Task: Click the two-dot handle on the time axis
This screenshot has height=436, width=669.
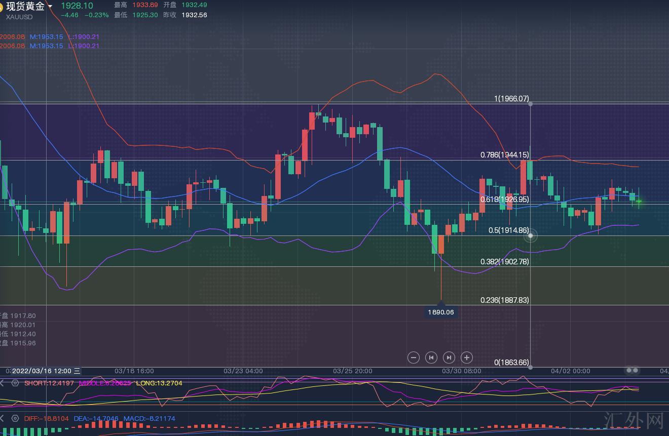Action: point(632,371)
